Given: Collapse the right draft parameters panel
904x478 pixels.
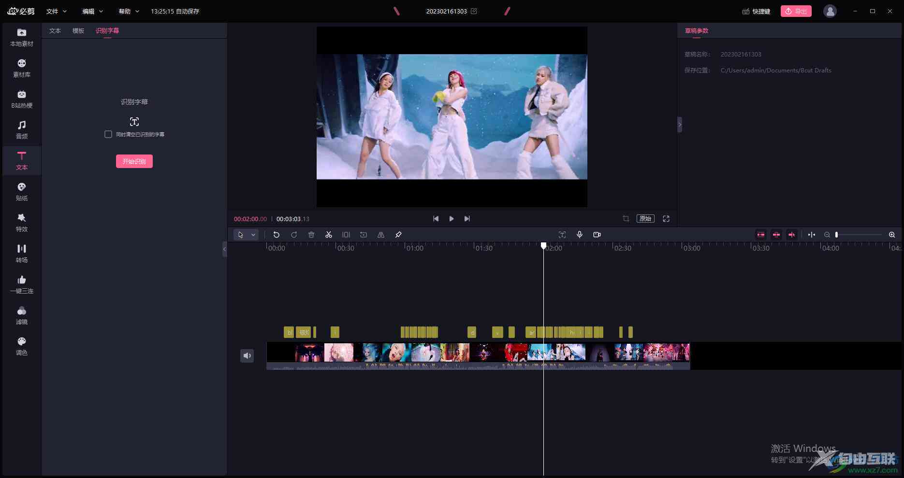Looking at the screenshot, I should coord(680,125).
